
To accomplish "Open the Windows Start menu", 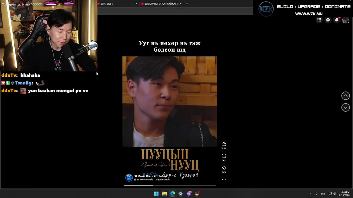I will pos(156,194).
